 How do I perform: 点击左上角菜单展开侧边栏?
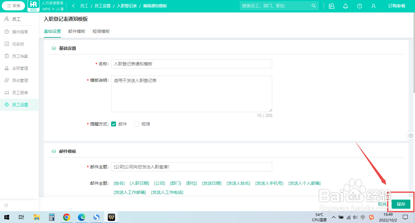click(x=13, y=5)
